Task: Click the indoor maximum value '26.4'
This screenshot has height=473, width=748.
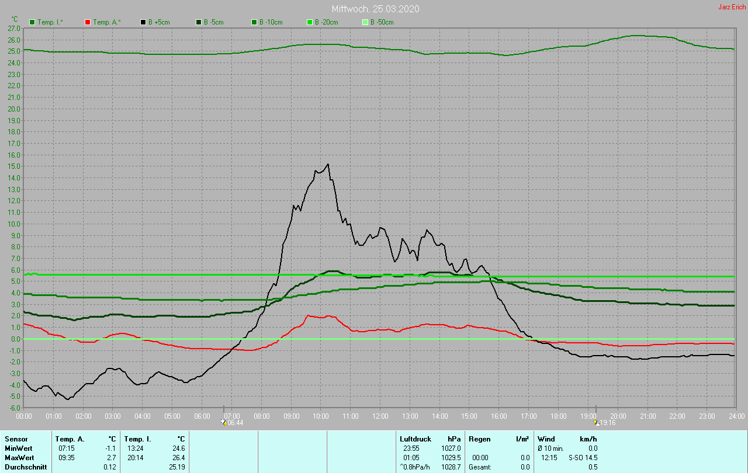Action: [x=178, y=457]
